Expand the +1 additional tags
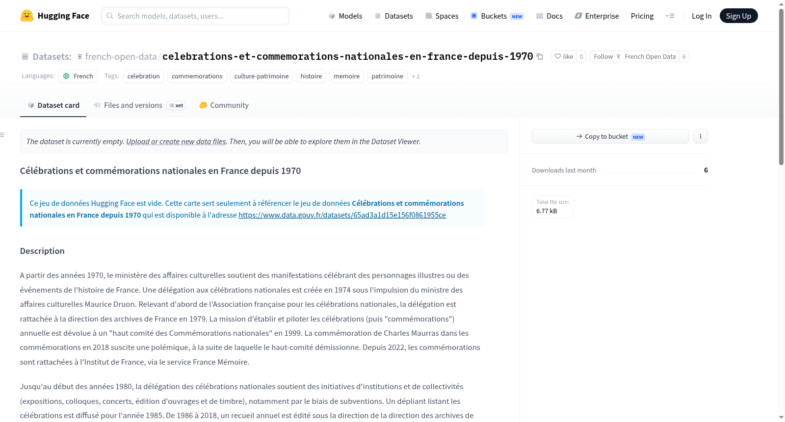The height and width of the screenshot is (422, 785). click(x=416, y=76)
